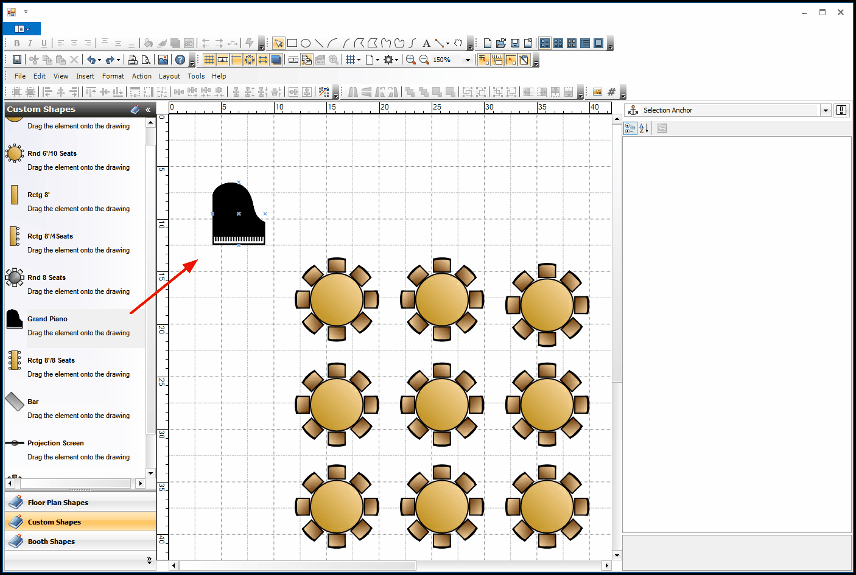
Task: Switch property grid to alphabetical sorting
Action: [644, 128]
